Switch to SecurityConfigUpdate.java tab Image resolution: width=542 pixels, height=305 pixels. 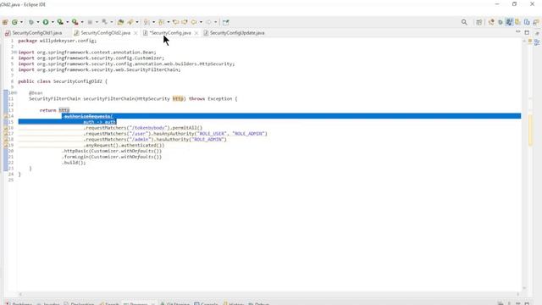pos(234,33)
